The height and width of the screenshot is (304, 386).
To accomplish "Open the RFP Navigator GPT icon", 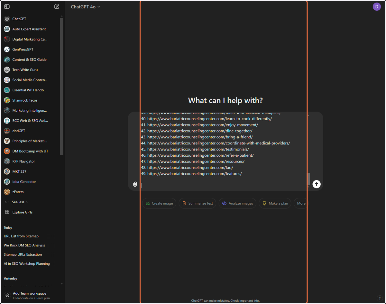I will pyautogui.click(x=7, y=161).
